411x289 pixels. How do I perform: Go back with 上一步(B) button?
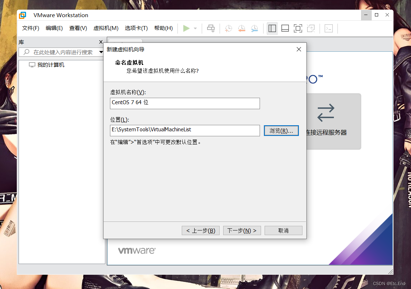tap(201, 230)
